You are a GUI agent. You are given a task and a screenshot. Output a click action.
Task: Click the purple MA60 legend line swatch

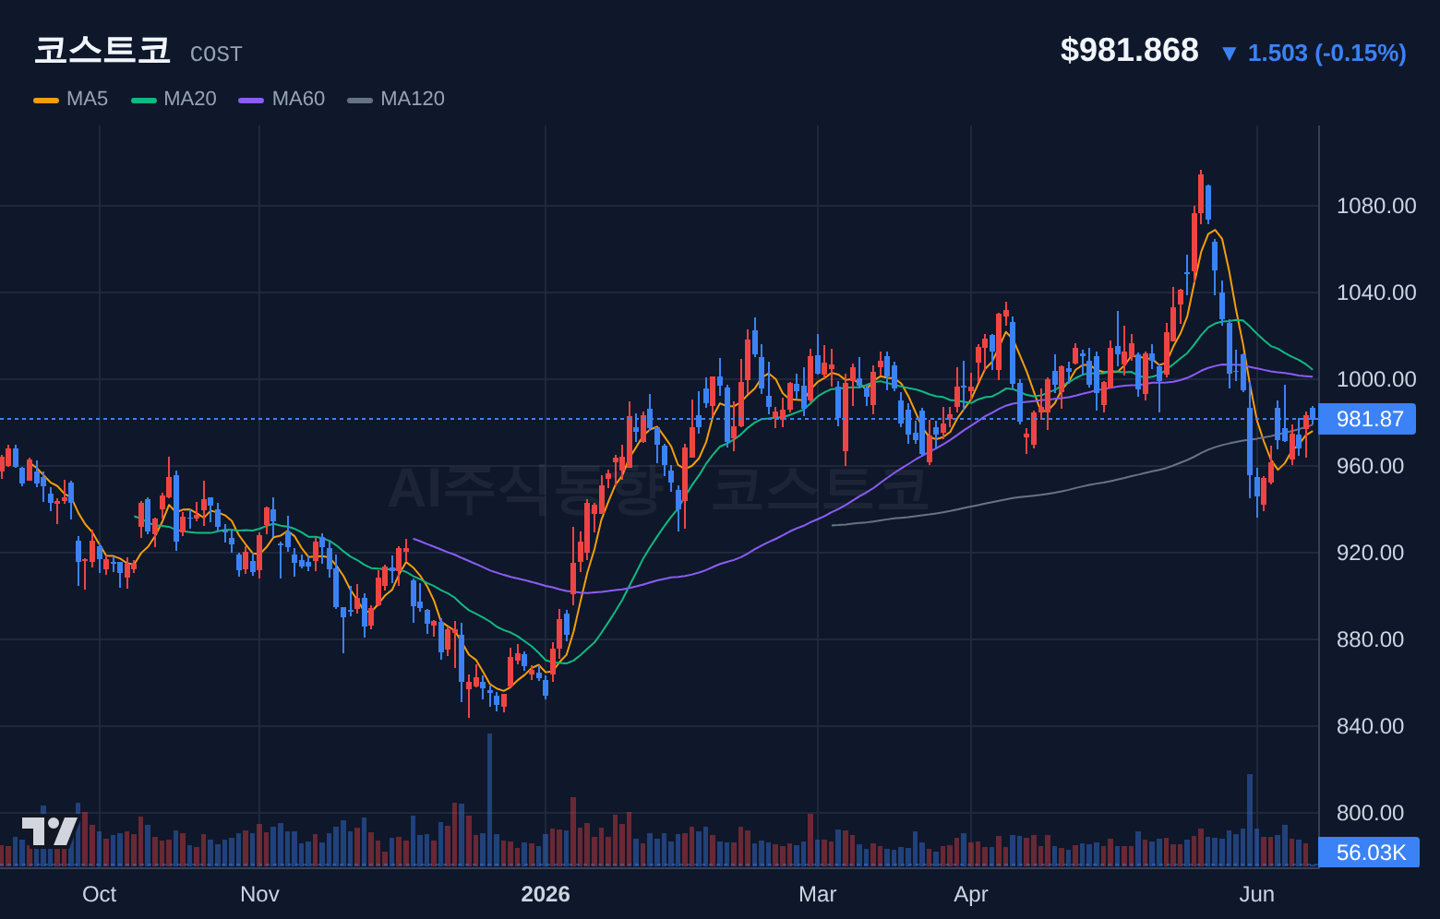coord(251,100)
